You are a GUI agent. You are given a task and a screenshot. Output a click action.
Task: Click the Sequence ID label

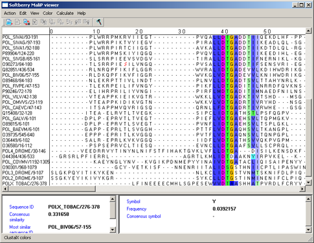pos(21,207)
